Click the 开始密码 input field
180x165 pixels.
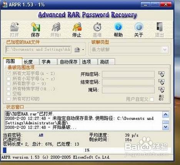click(x=128, y=74)
